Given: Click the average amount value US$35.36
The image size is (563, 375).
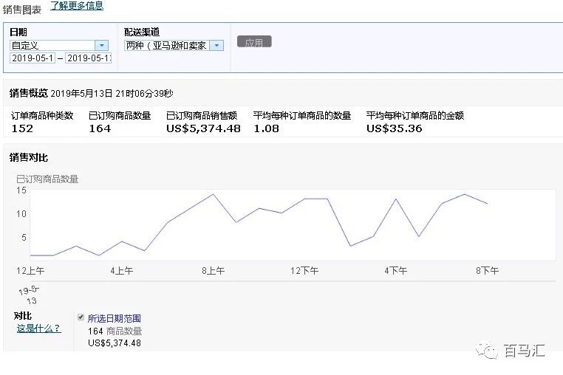Looking at the screenshot, I should (394, 128).
